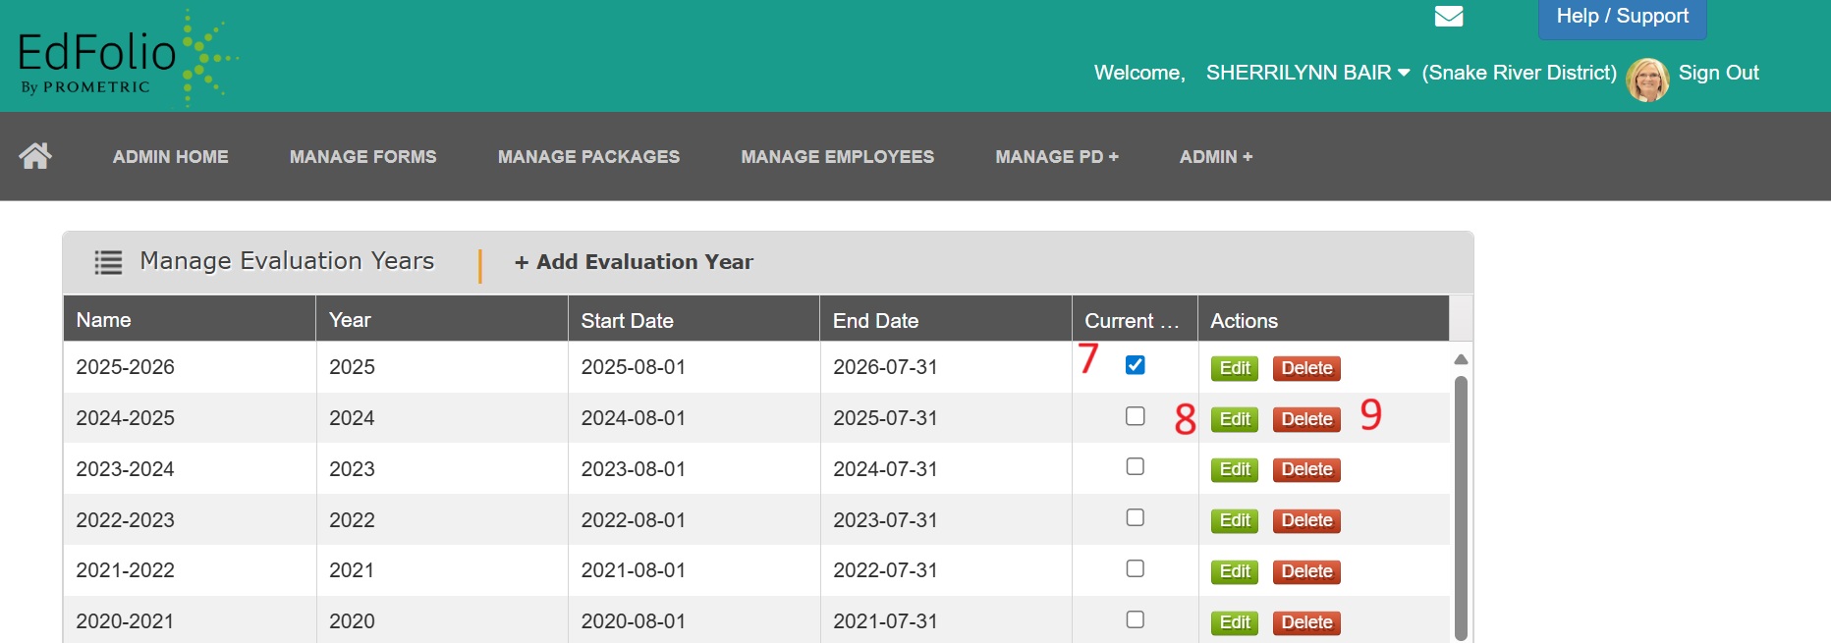Delete the 2025-2026 evaluation year

(x=1306, y=368)
